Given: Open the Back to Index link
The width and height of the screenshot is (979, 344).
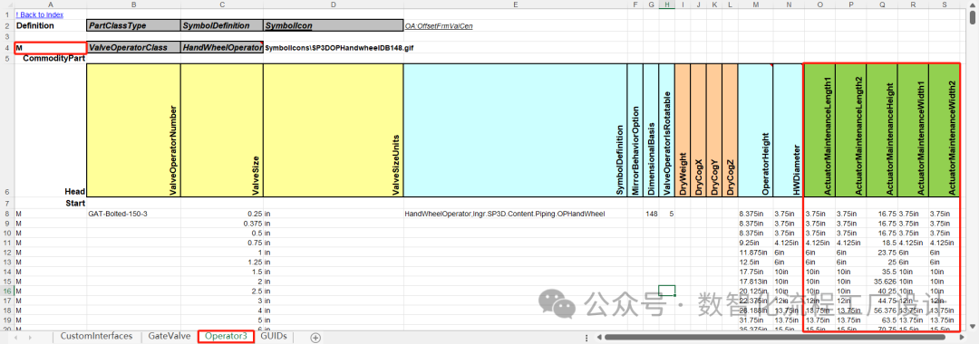Looking at the screenshot, I should click(x=39, y=14).
